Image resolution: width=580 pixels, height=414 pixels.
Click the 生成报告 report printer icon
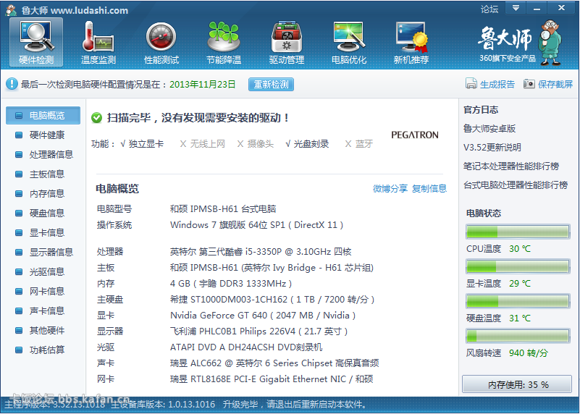point(471,84)
